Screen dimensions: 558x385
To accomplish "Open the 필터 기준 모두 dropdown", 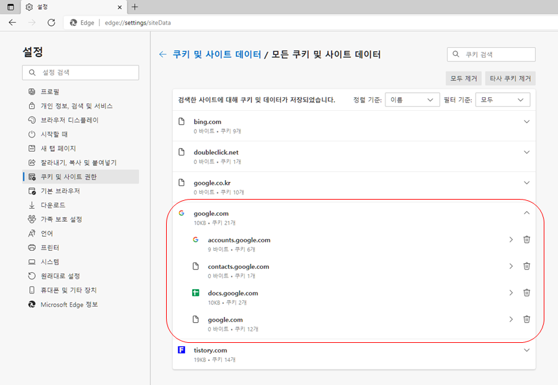I will (x=502, y=100).
